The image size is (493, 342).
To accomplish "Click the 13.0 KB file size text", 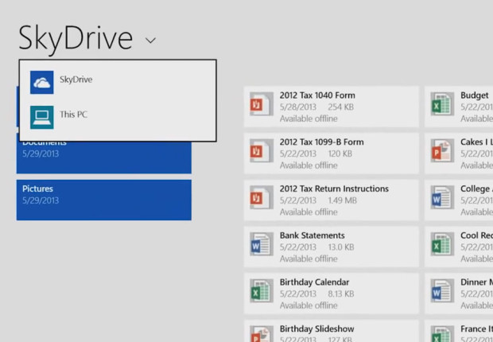I will (341, 247).
